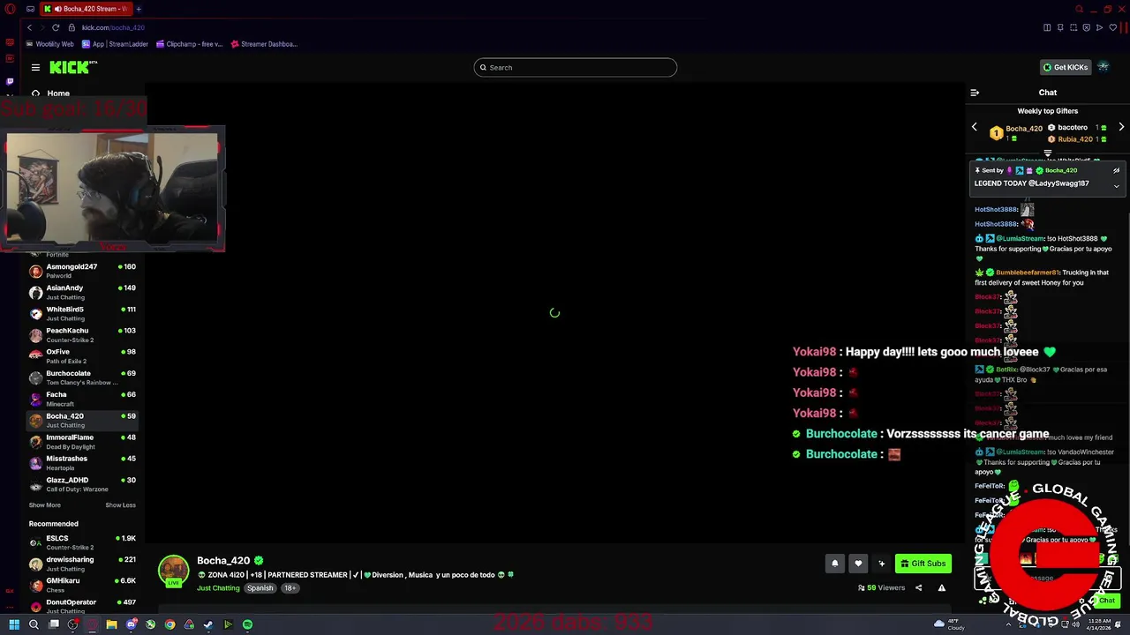Screen dimensions: 1130x635
Task: Open ImmoralFlame channel
Action: pyautogui.click(x=82, y=442)
